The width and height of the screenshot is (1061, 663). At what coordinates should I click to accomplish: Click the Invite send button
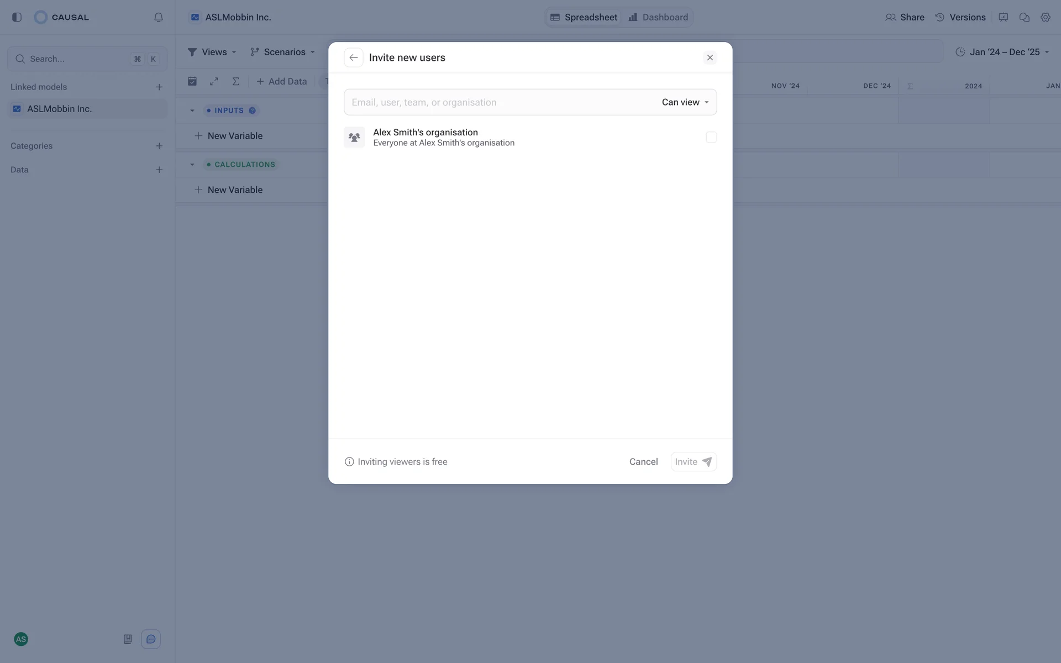[x=694, y=462]
